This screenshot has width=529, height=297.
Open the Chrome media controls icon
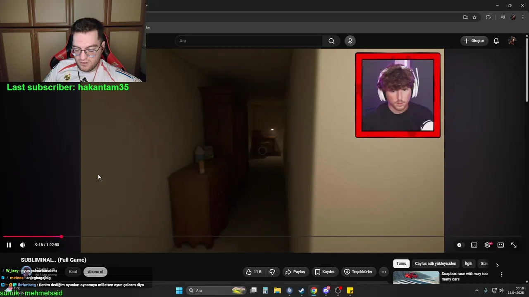click(503, 17)
